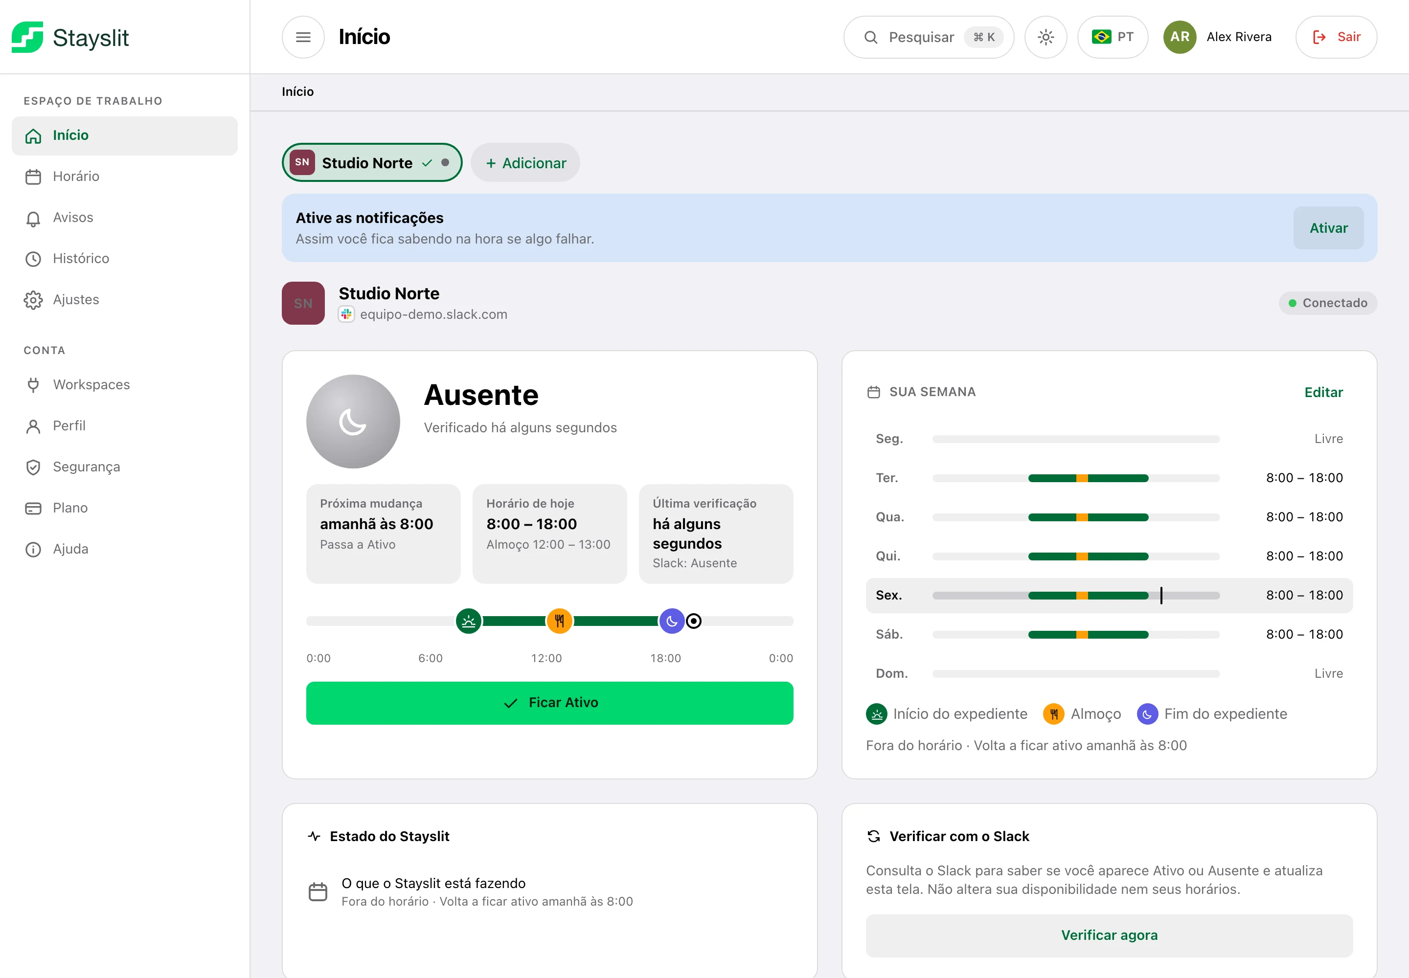Click the current-time dot on timeline
Image resolution: width=1409 pixels, height=978 pixels.
693,622
